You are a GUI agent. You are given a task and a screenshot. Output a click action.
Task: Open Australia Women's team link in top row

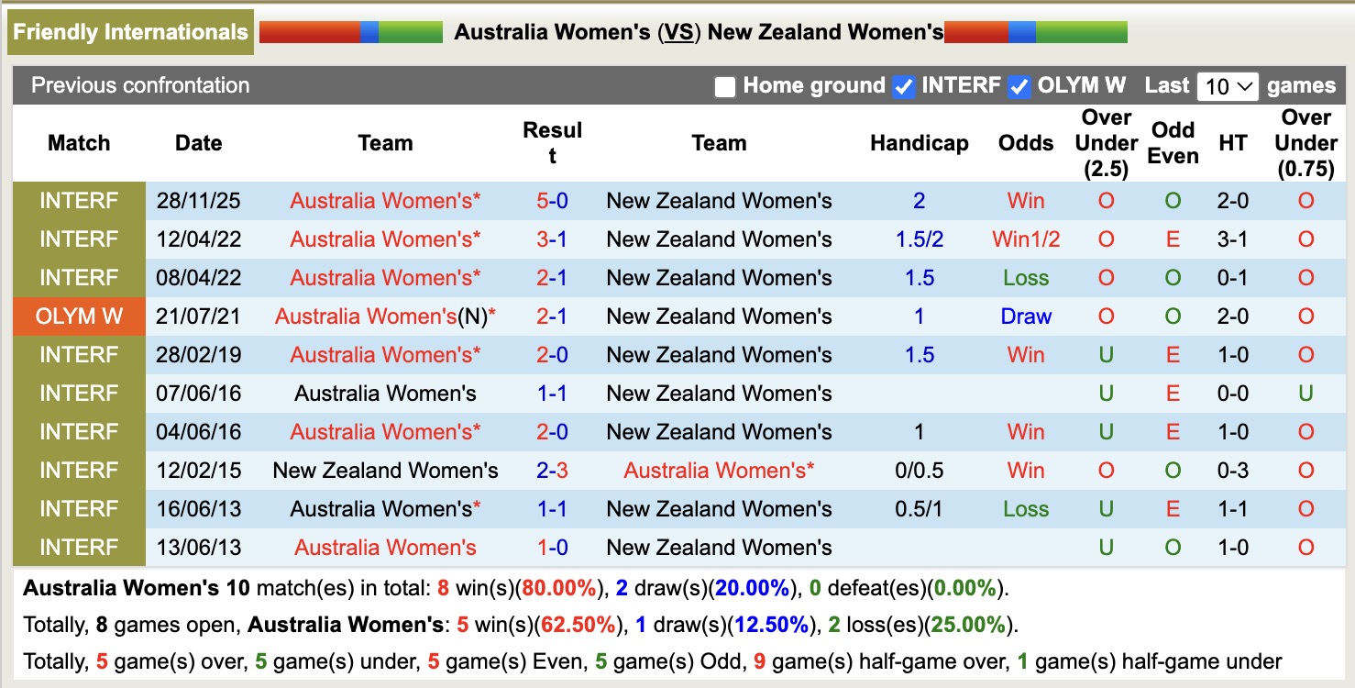click(x=385, y=200)
